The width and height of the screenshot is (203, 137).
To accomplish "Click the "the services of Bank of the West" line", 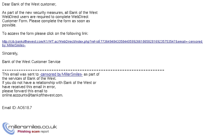I will pyautogui.click(x=29, y=78).
